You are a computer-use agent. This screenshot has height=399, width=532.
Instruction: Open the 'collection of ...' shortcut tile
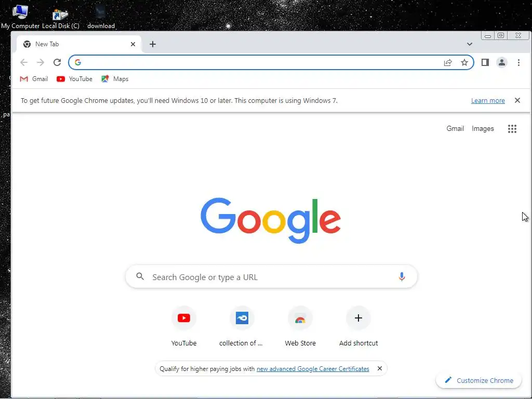(x=241, y=326)
